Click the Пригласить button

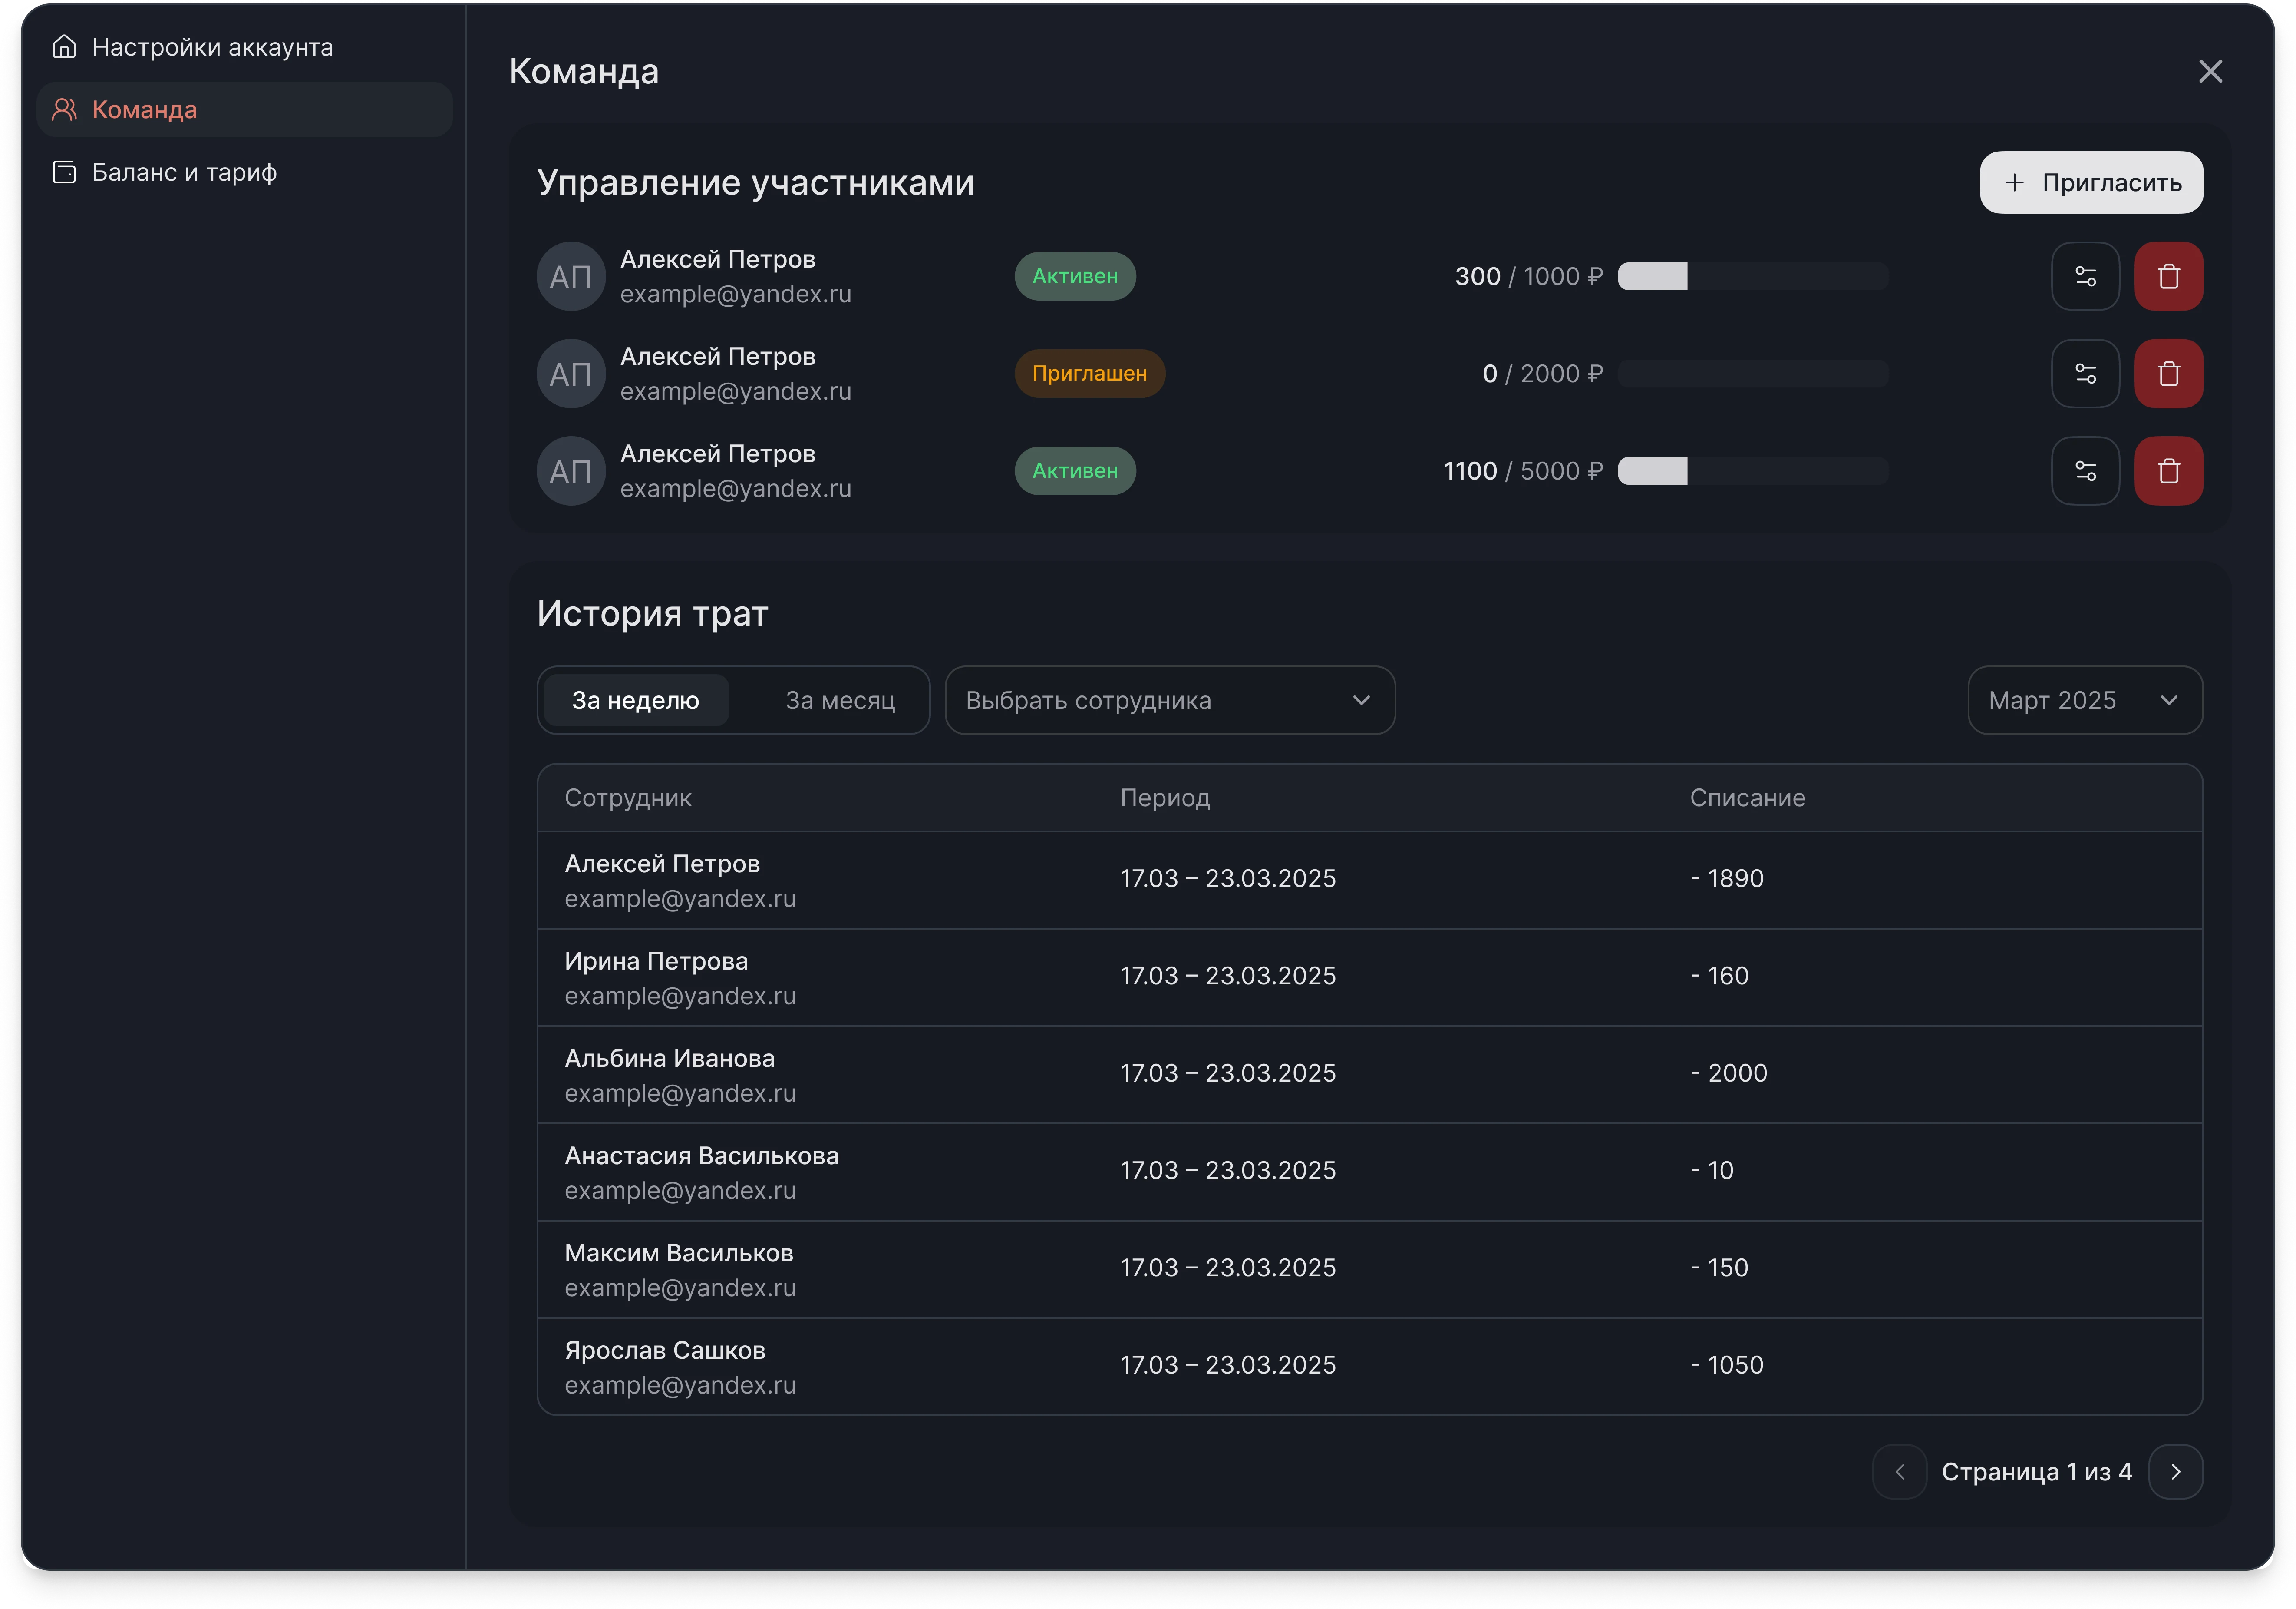[x=2091, y=182]
